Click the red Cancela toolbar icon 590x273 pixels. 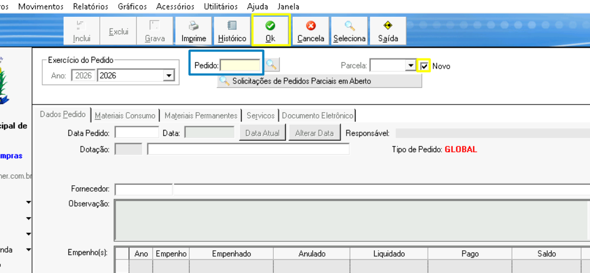pos(311,26)
